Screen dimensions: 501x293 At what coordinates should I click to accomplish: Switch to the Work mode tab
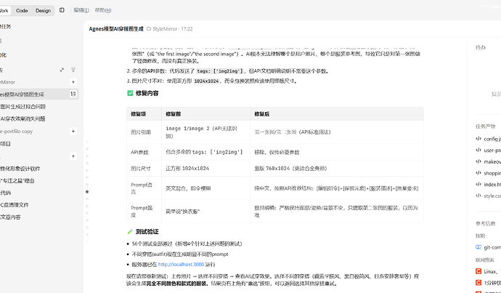4,11
